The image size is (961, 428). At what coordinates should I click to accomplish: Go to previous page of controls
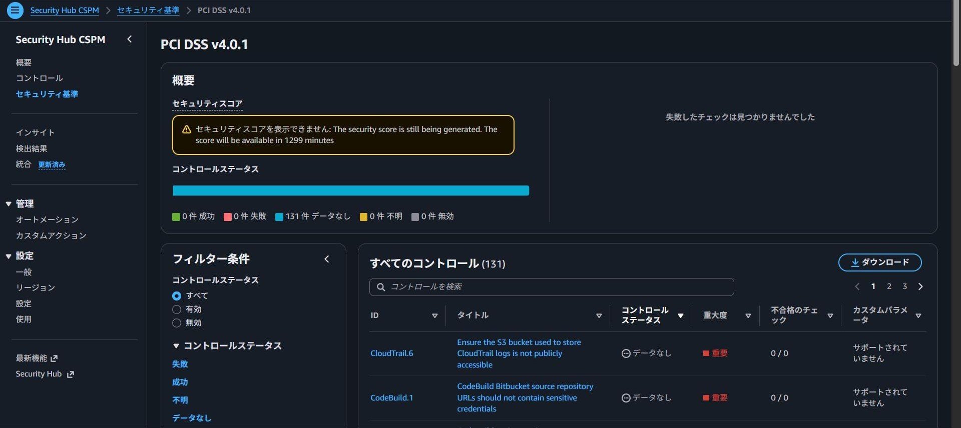coord(857,286)
